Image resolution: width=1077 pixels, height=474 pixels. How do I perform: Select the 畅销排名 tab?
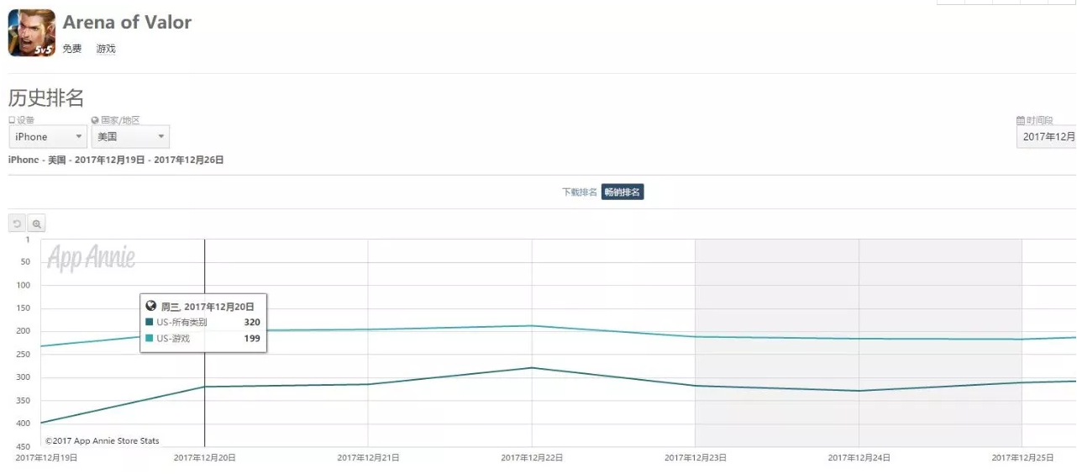[x=623, y=192]
